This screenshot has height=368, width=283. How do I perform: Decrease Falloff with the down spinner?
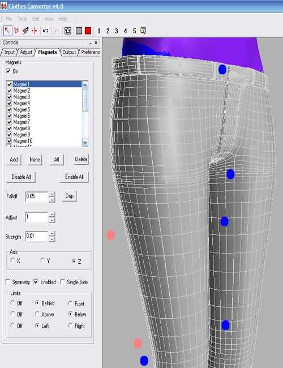[52, 199]
